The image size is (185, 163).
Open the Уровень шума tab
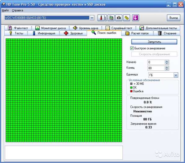click(86, 28)
